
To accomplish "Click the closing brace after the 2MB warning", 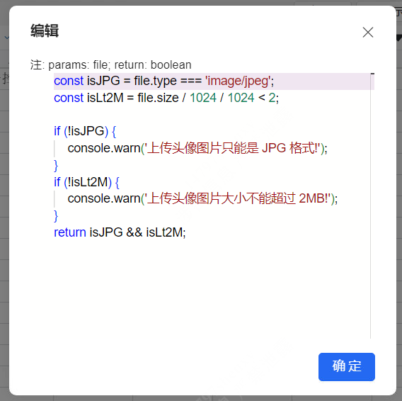I will pos(56,216).
